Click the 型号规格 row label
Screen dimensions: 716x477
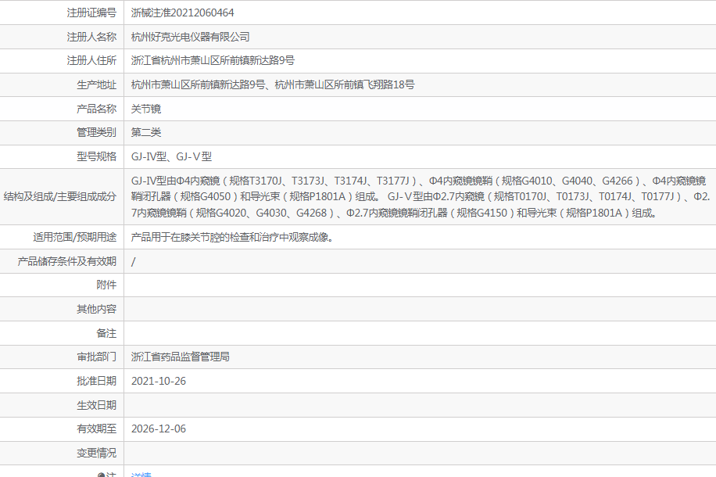tap(96, 156)
